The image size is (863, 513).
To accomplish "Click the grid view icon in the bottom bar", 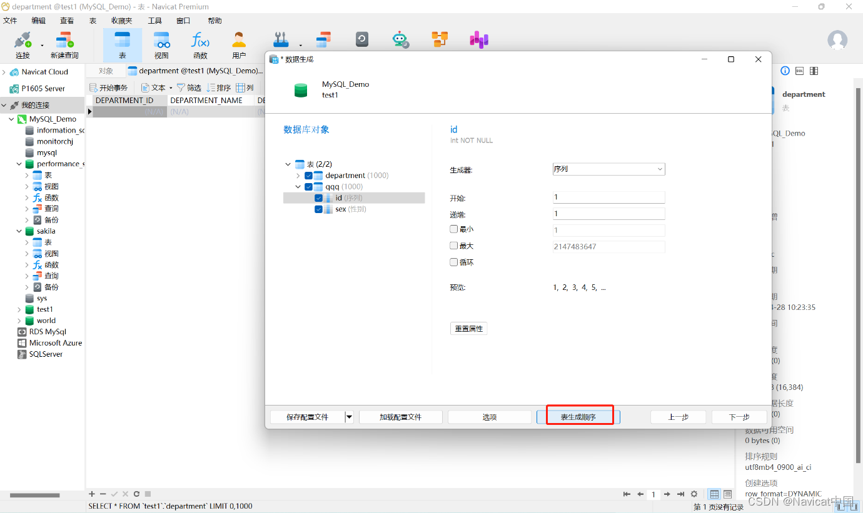I will click(714, 494).
